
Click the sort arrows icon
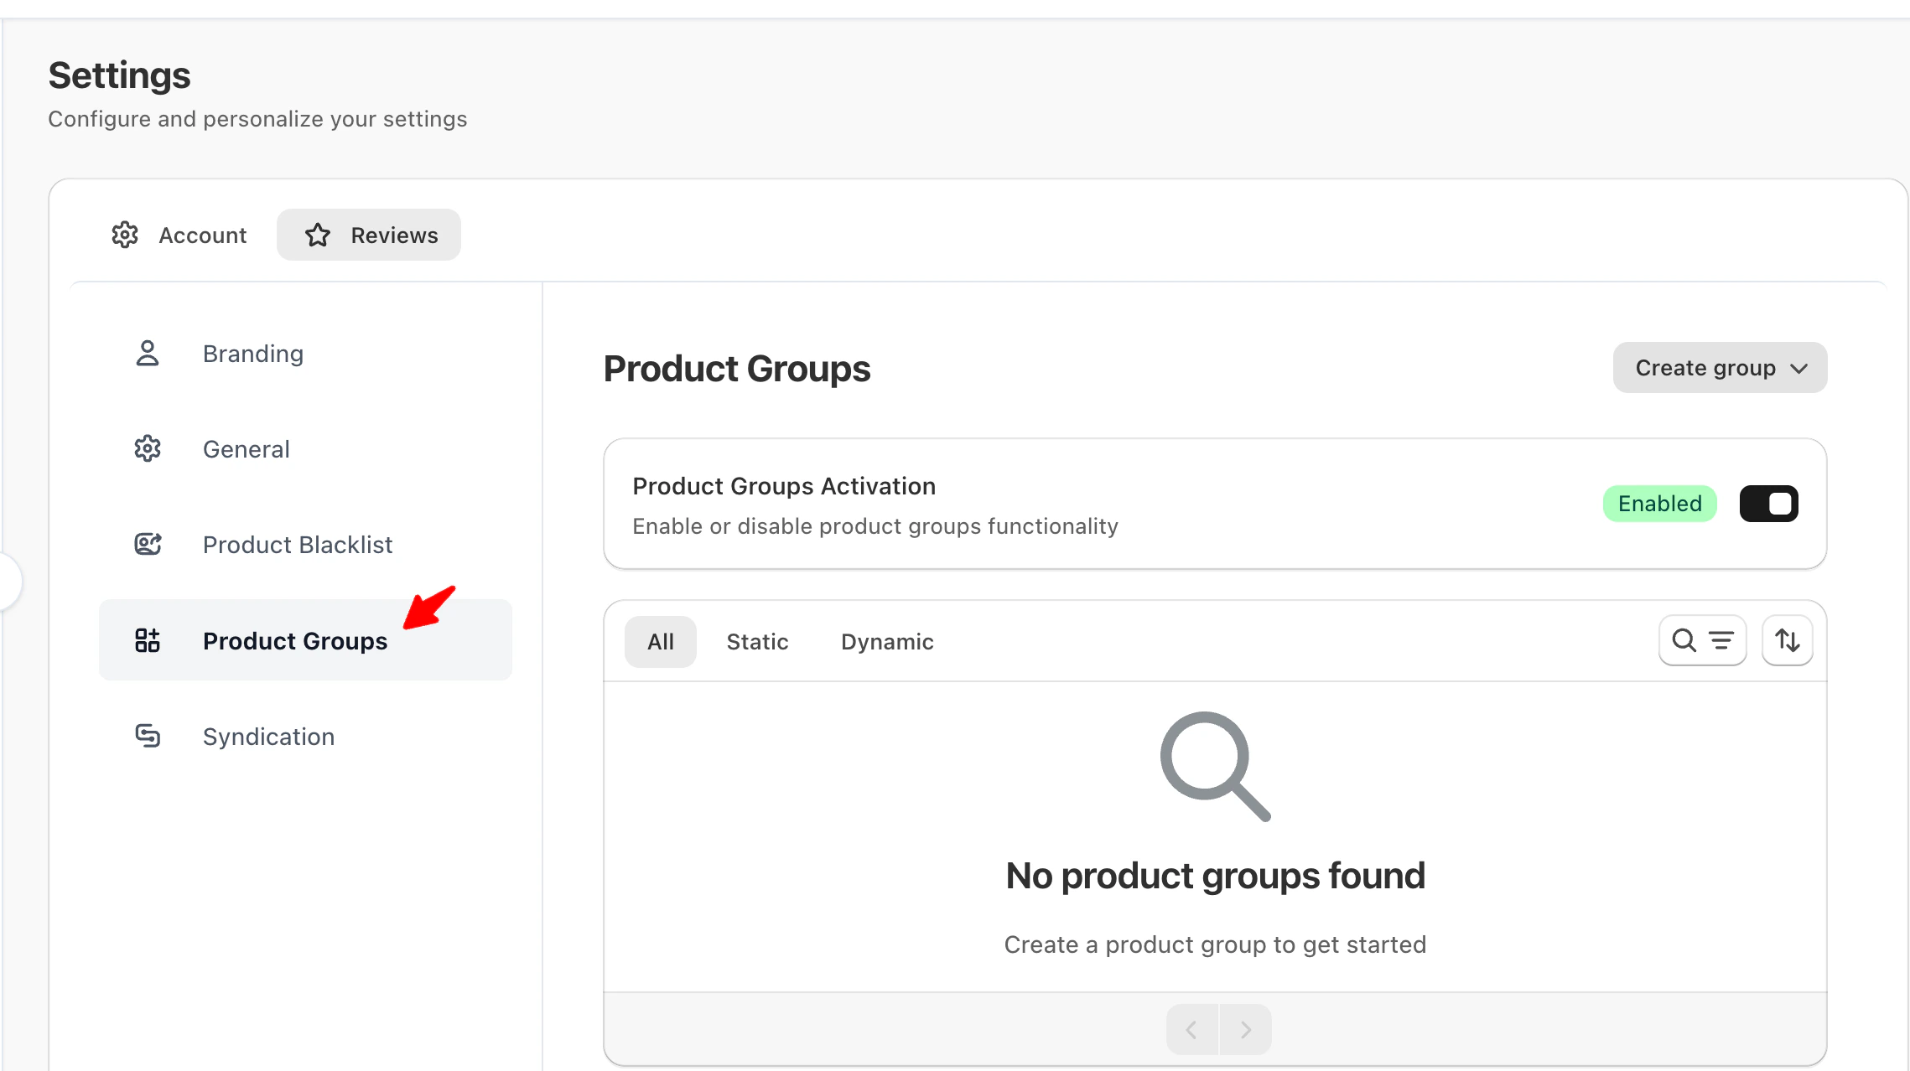tap(1787, 641)
